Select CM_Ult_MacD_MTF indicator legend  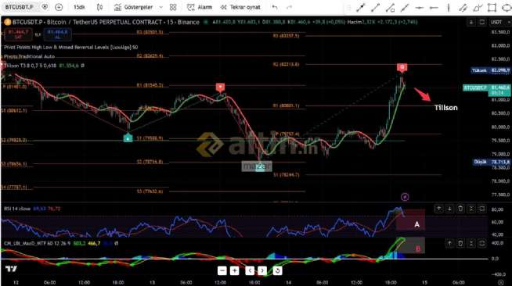(x=37, y=243)
